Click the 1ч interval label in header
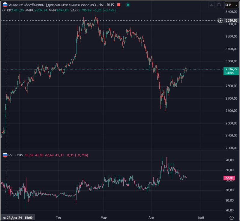240x221 pixels. (x=101, y=5)
